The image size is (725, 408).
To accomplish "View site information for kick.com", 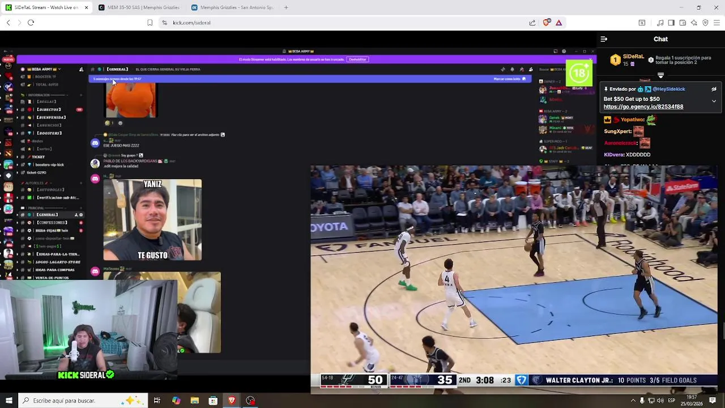I will pos(164,23).
